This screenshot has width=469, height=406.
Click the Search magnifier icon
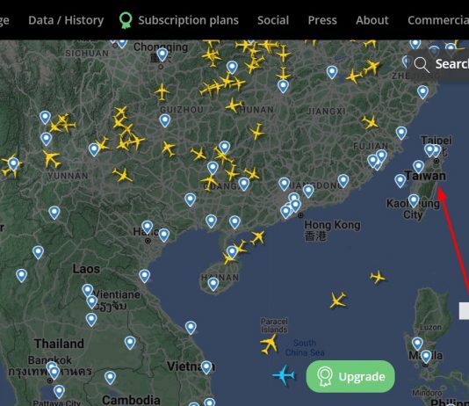422,65
